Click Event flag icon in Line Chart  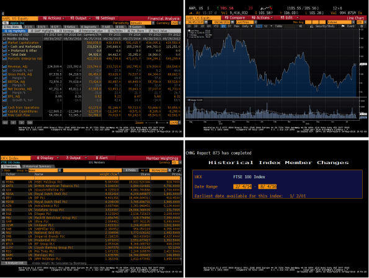pyautogui.click(x=343, y=26)
